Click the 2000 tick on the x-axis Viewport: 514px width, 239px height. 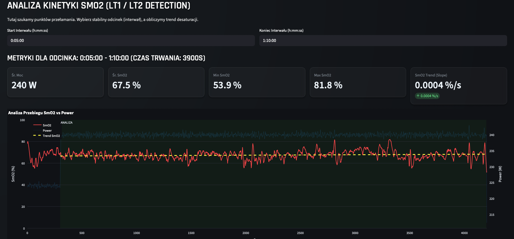point(246,233)
